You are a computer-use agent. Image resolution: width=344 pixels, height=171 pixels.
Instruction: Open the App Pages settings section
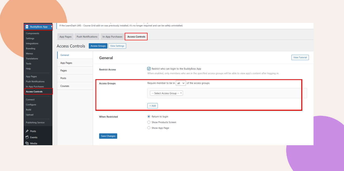click(x=75, y=63)
